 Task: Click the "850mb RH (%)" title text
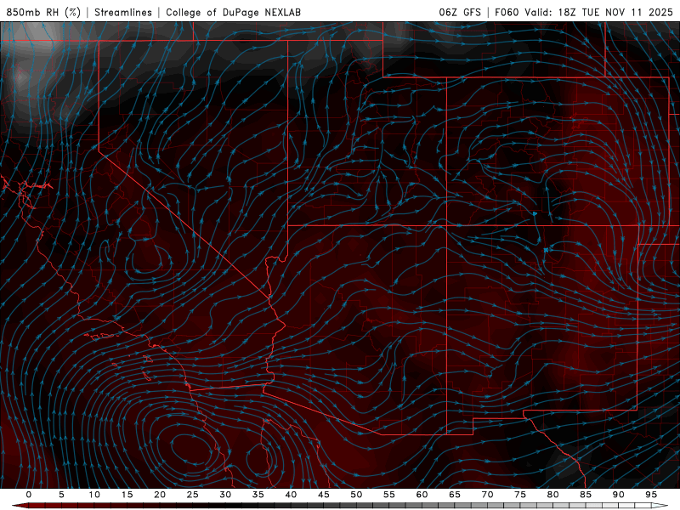[x=43, y=12]
